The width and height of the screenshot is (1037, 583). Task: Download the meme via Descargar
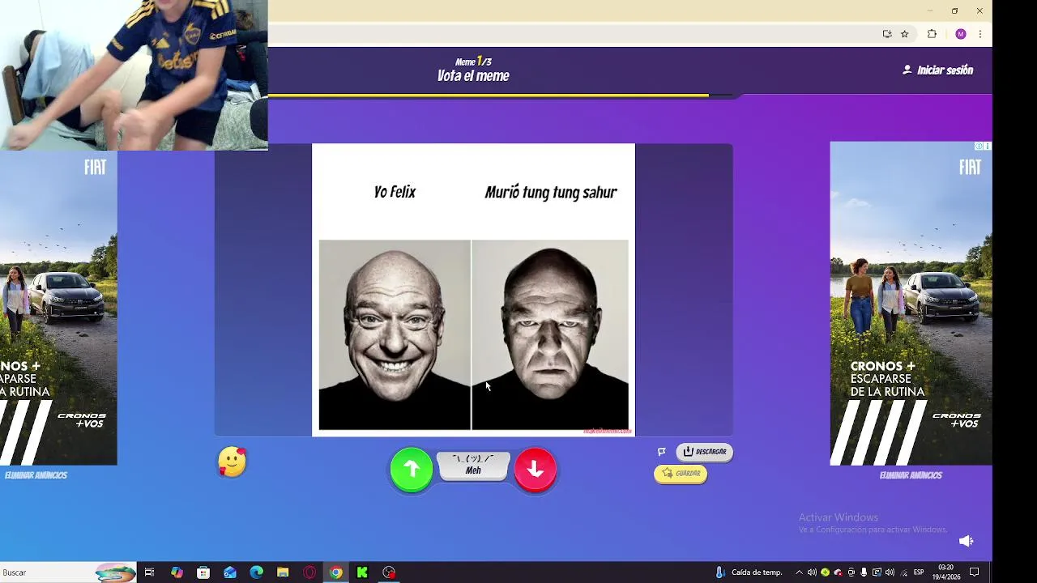(704, 452)
